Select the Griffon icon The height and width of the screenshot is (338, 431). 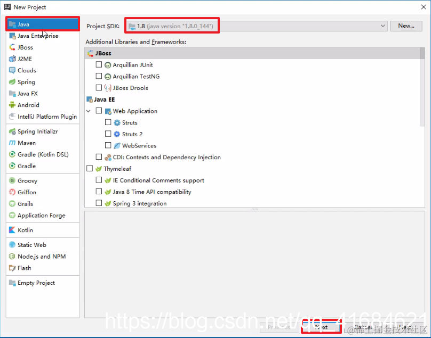[12, 192]
